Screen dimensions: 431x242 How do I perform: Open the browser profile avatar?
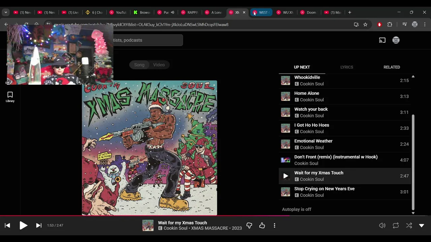[x=415, y=25]
